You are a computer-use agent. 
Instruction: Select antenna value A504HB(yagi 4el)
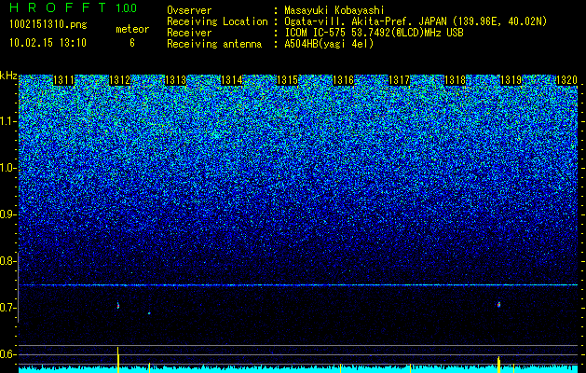click(329, 44)
